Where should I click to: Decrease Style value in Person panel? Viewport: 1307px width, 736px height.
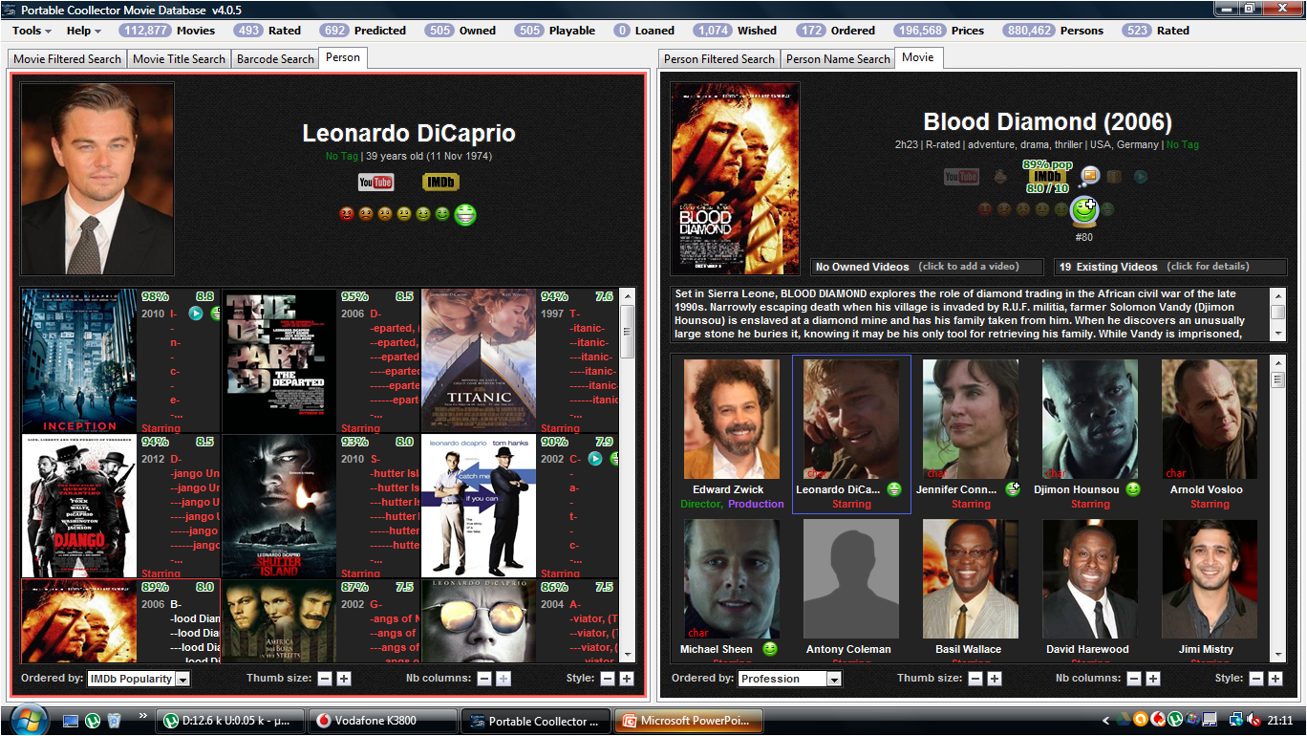click(x=608, y=679)
